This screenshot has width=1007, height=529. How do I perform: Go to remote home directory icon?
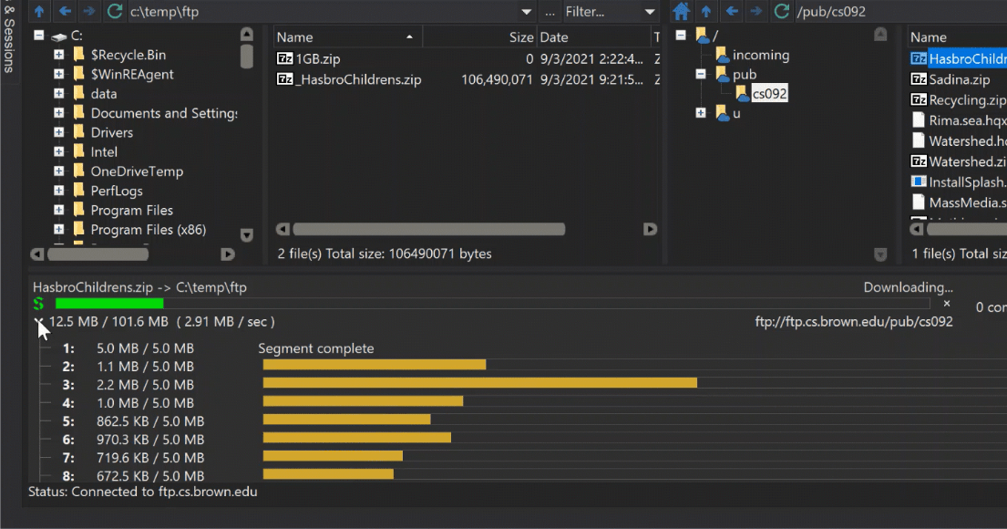682,11
